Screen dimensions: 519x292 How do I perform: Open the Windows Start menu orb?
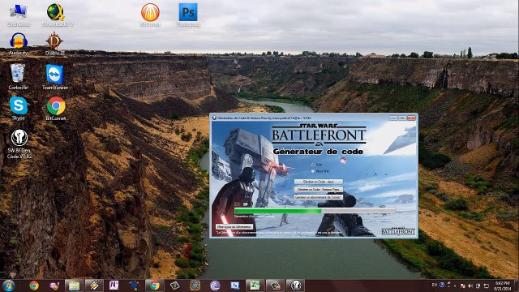click(x=8, y=286)
